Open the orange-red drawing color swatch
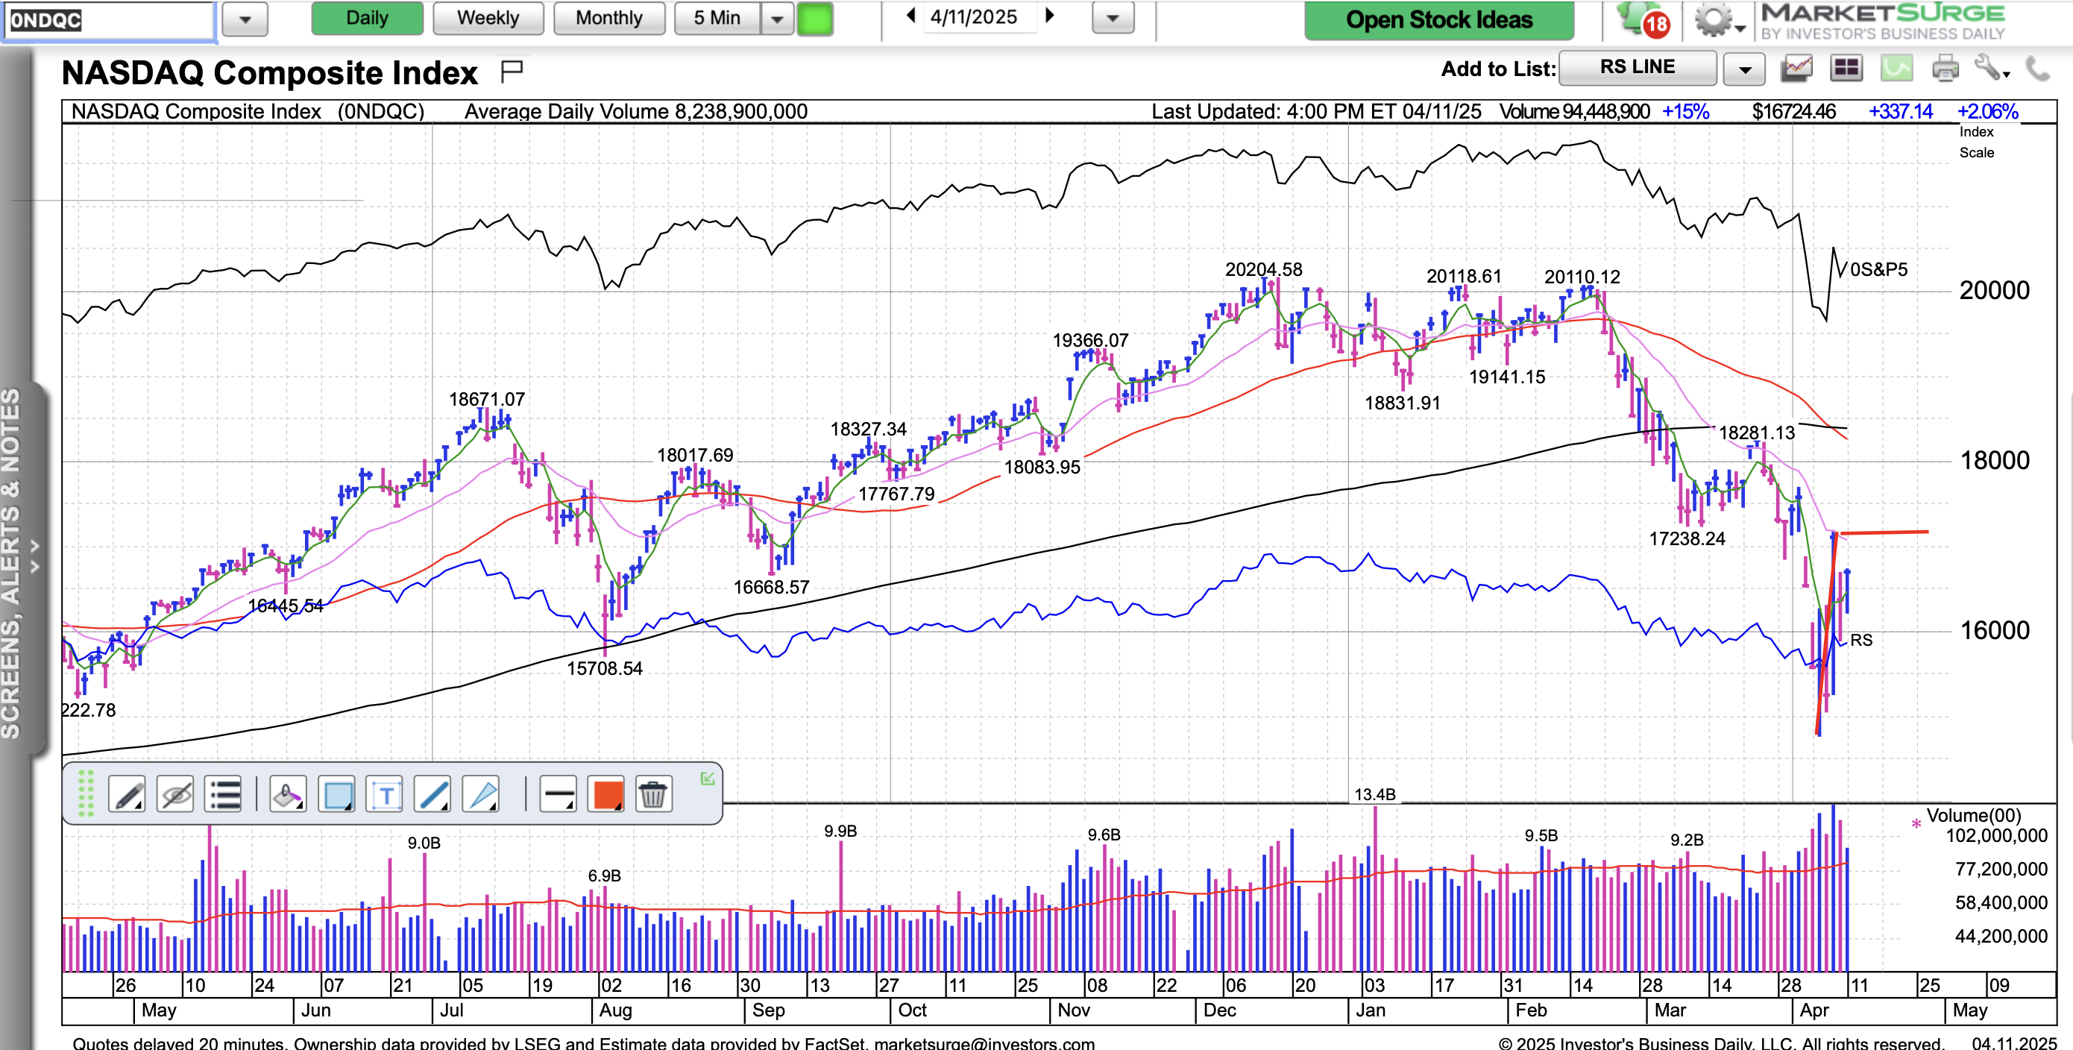Screen dimensions: 2073x1050 tap(606, 795)
